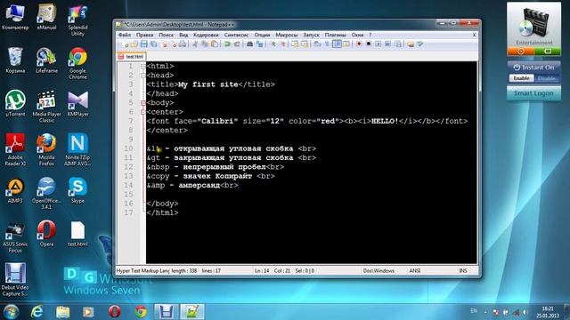The height and width of the screenshot is (320, 570).
Task: Click the orange button on Entertainment gadget
Action: click(520, 52)
